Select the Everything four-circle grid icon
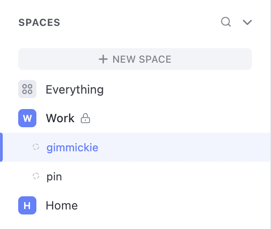Viewport: 271px width, 229px height. tap(27, 89)
